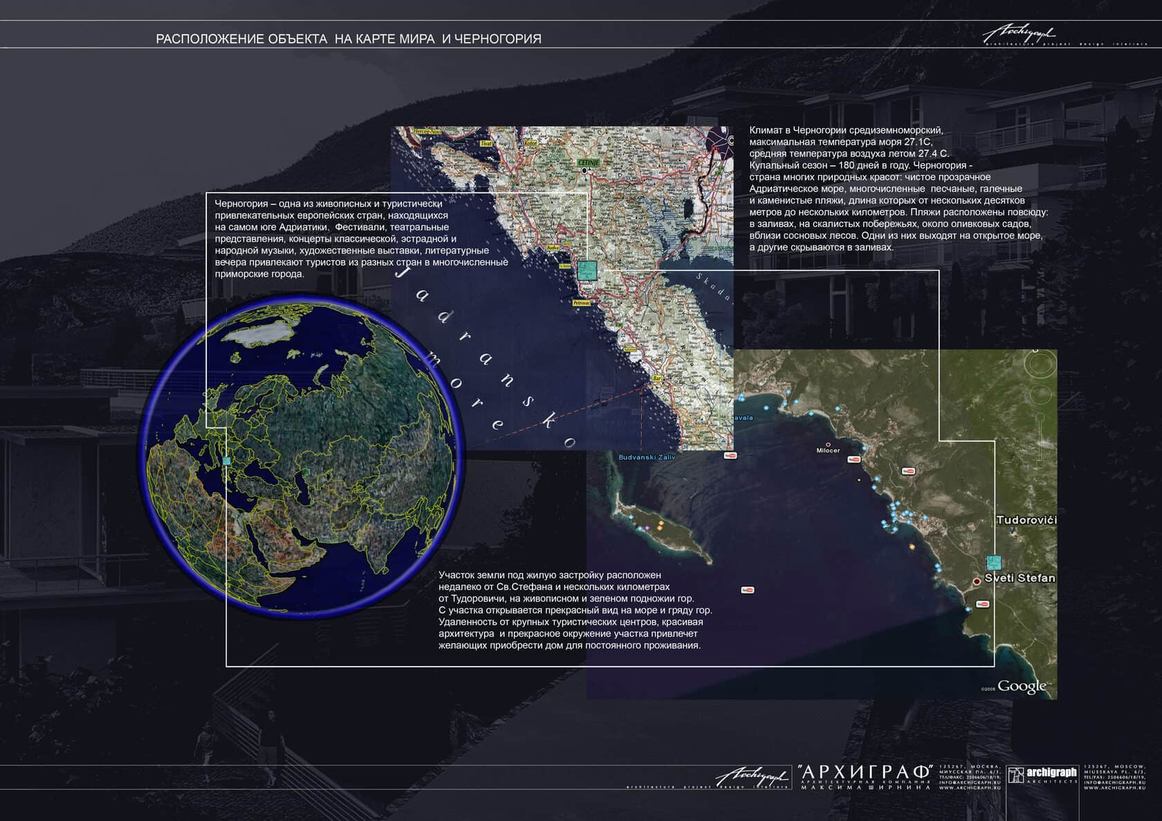Click the small marker under Tudorovići label
Screen dimensions: 1162x821
[1012, 530]
